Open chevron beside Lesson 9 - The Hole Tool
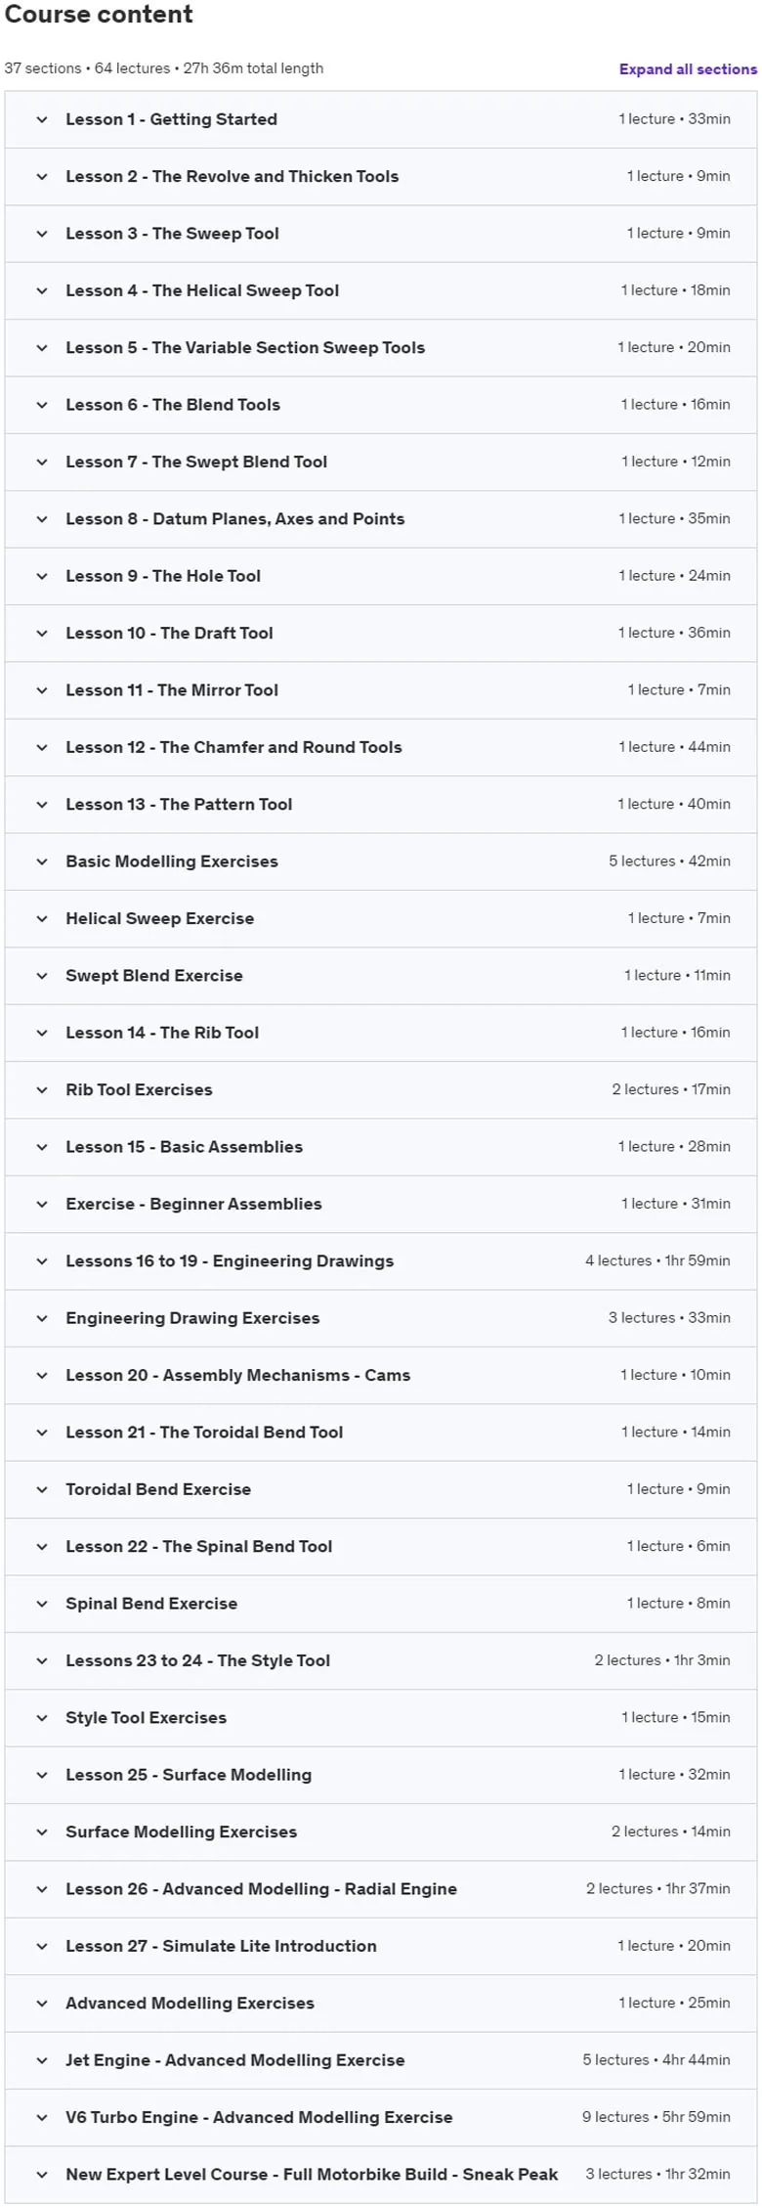762x2207 pixels. 42,576
